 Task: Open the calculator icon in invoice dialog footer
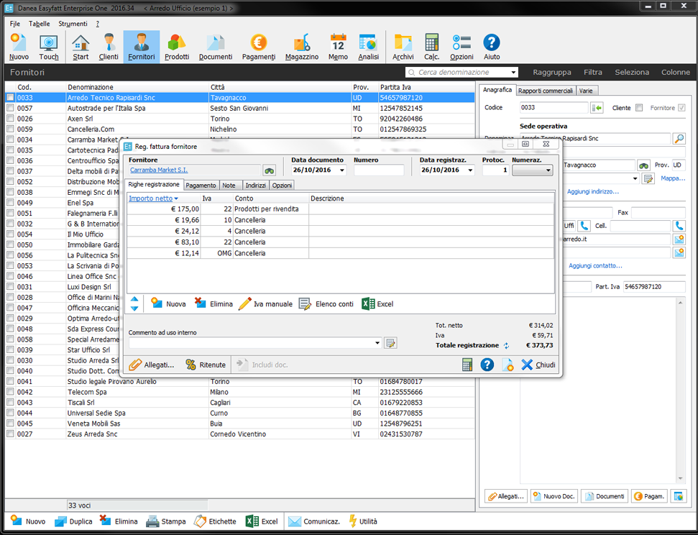467,365
